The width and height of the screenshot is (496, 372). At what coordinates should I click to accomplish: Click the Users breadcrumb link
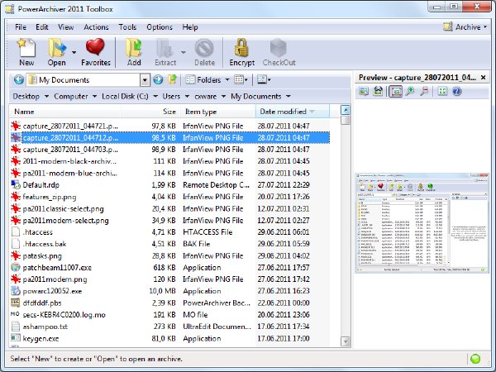(171, 96)
